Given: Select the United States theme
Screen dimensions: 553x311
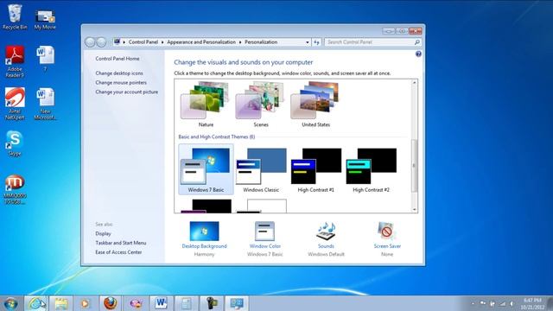Looking at the screenshot, I should point(315,105).
